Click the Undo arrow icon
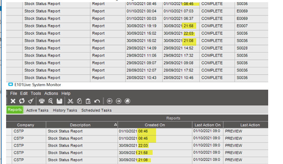283x164 pixels. coord(97,101)
